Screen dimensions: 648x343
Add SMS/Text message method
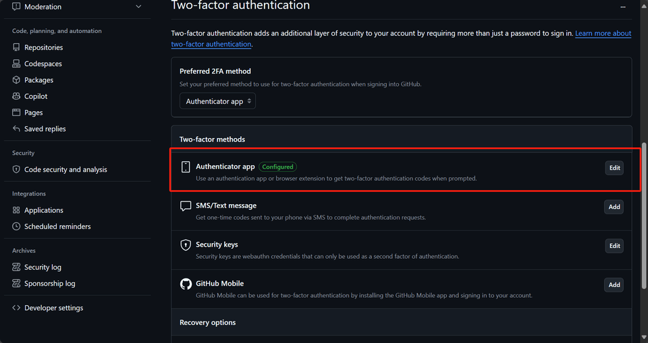(614, 207)
